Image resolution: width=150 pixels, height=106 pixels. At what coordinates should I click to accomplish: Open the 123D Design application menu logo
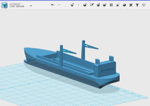point(4,5)
